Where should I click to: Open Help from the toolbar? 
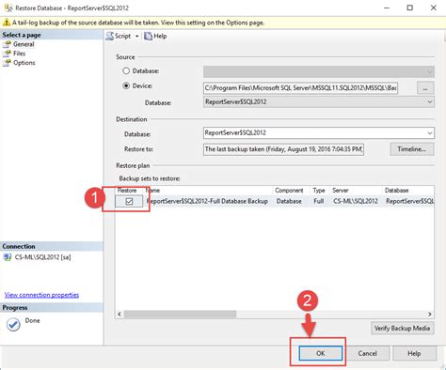click(155, 36)
